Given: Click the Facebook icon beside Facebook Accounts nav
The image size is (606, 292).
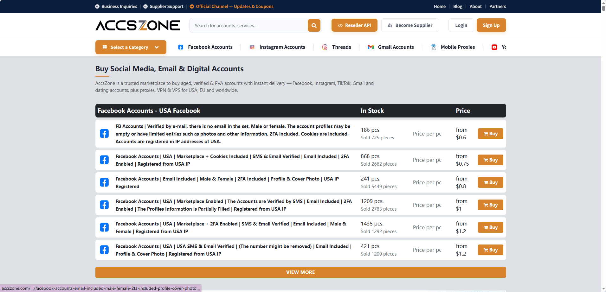Looking at the screenshot, I should [181, 47].
